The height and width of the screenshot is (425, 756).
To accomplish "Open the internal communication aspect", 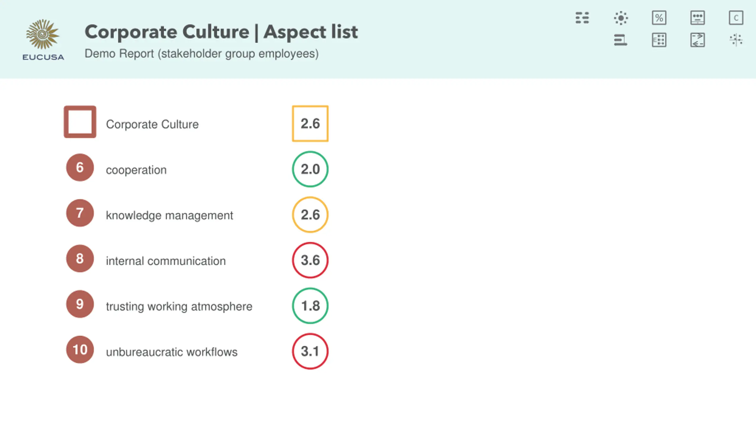I will (x=166, y=261).
